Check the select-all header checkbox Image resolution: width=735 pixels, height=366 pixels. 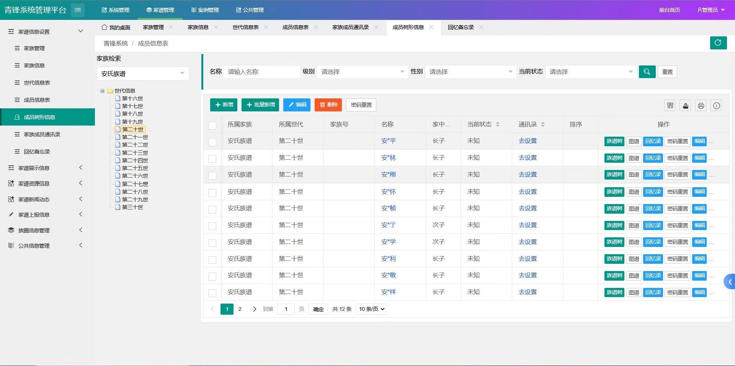pyautogui.click(x=212, y=125)
